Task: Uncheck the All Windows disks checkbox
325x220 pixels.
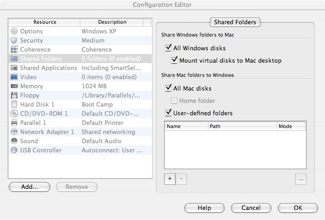Action: point(168,48)
